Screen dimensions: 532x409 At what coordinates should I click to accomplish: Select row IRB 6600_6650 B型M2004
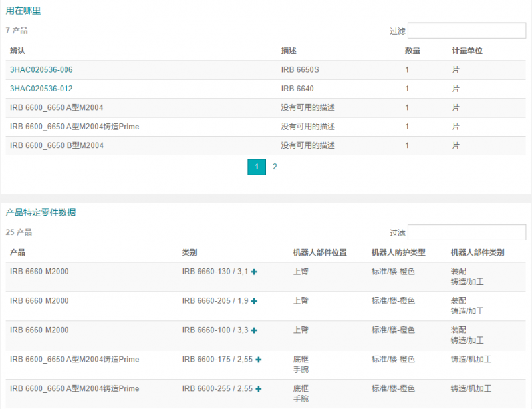[x=265, y=145]
